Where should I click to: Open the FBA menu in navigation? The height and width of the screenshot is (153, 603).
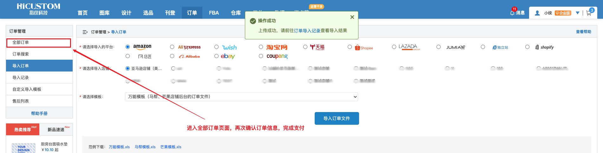(x=214, y=13)
